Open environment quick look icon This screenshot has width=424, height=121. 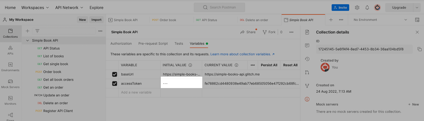coord(417,20)
